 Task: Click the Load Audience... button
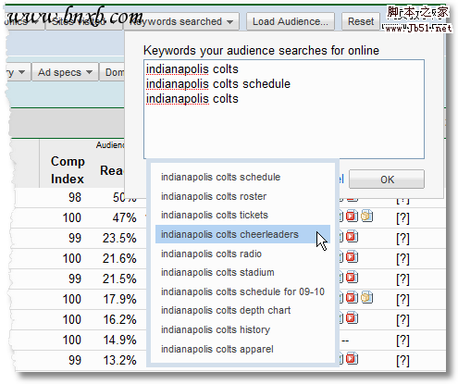coord(291,21)
